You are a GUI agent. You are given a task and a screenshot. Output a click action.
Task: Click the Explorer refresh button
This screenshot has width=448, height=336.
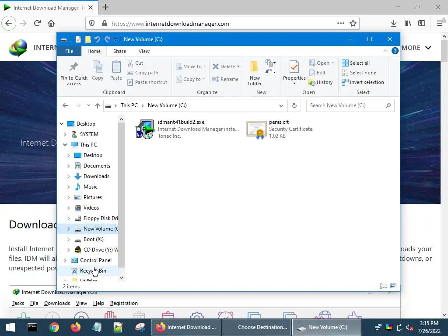(x=294, y=106)
